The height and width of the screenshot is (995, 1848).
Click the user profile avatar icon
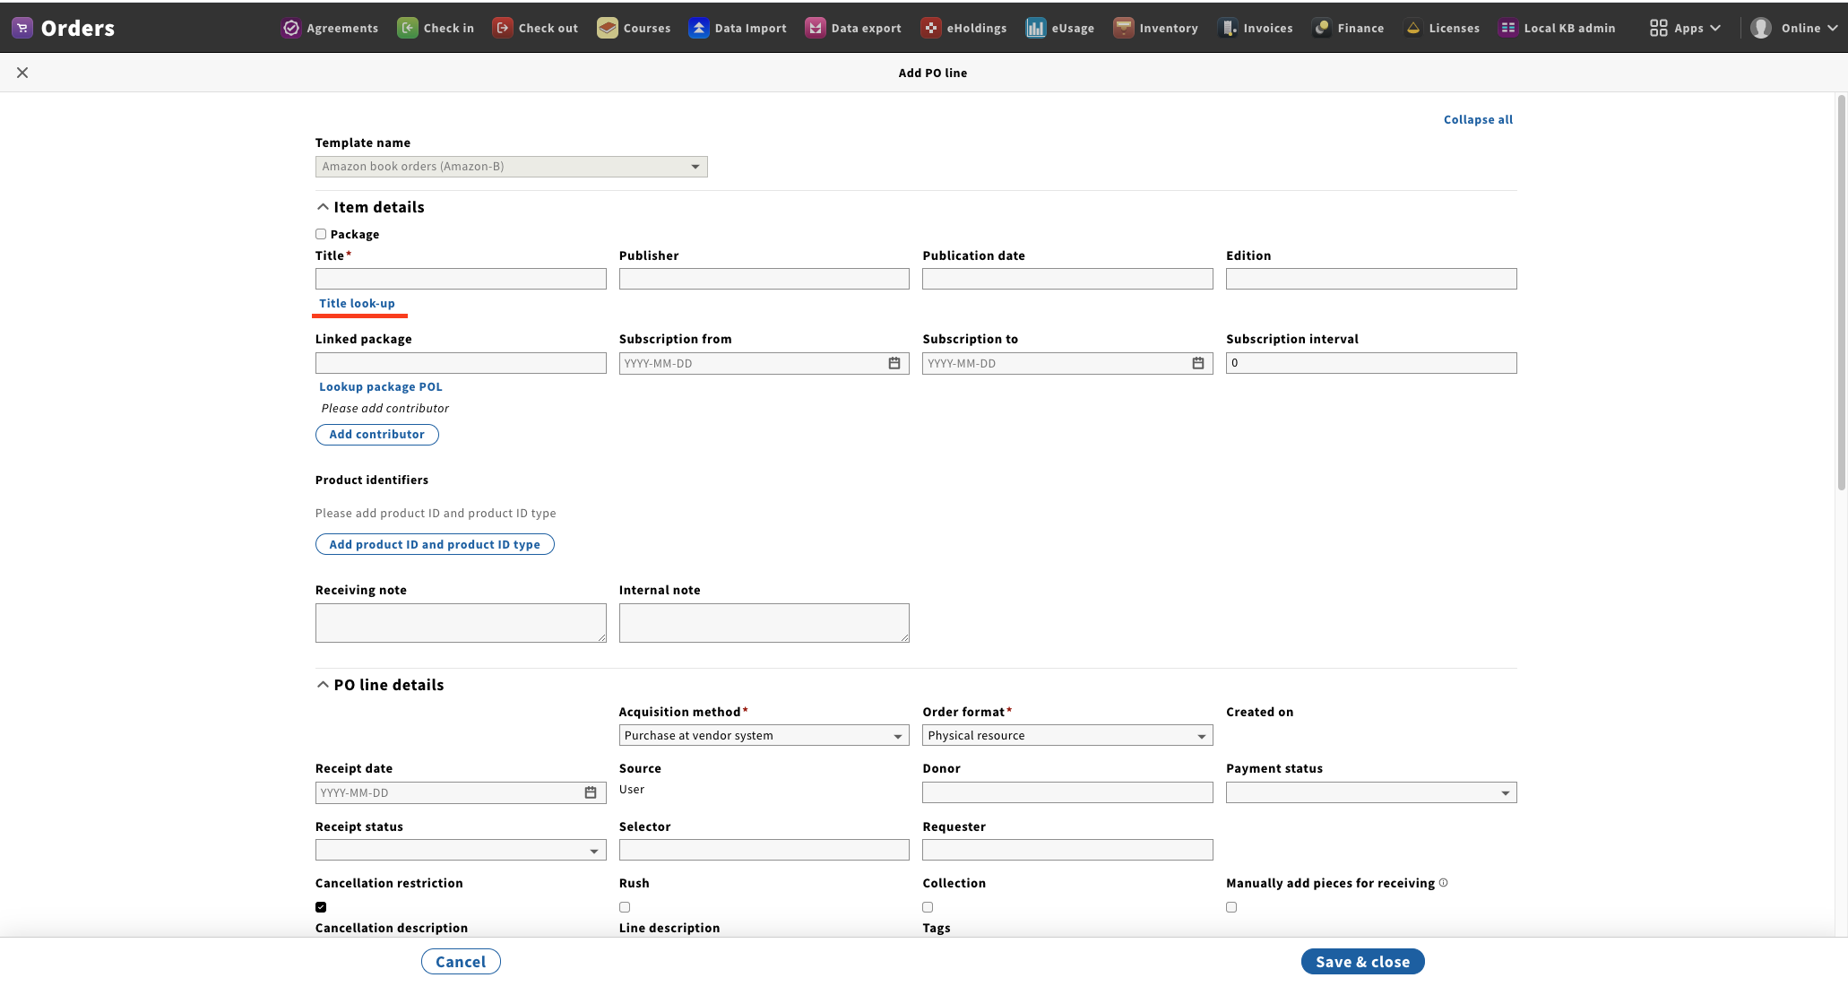pyautogui.click(x=1761, y=28)
